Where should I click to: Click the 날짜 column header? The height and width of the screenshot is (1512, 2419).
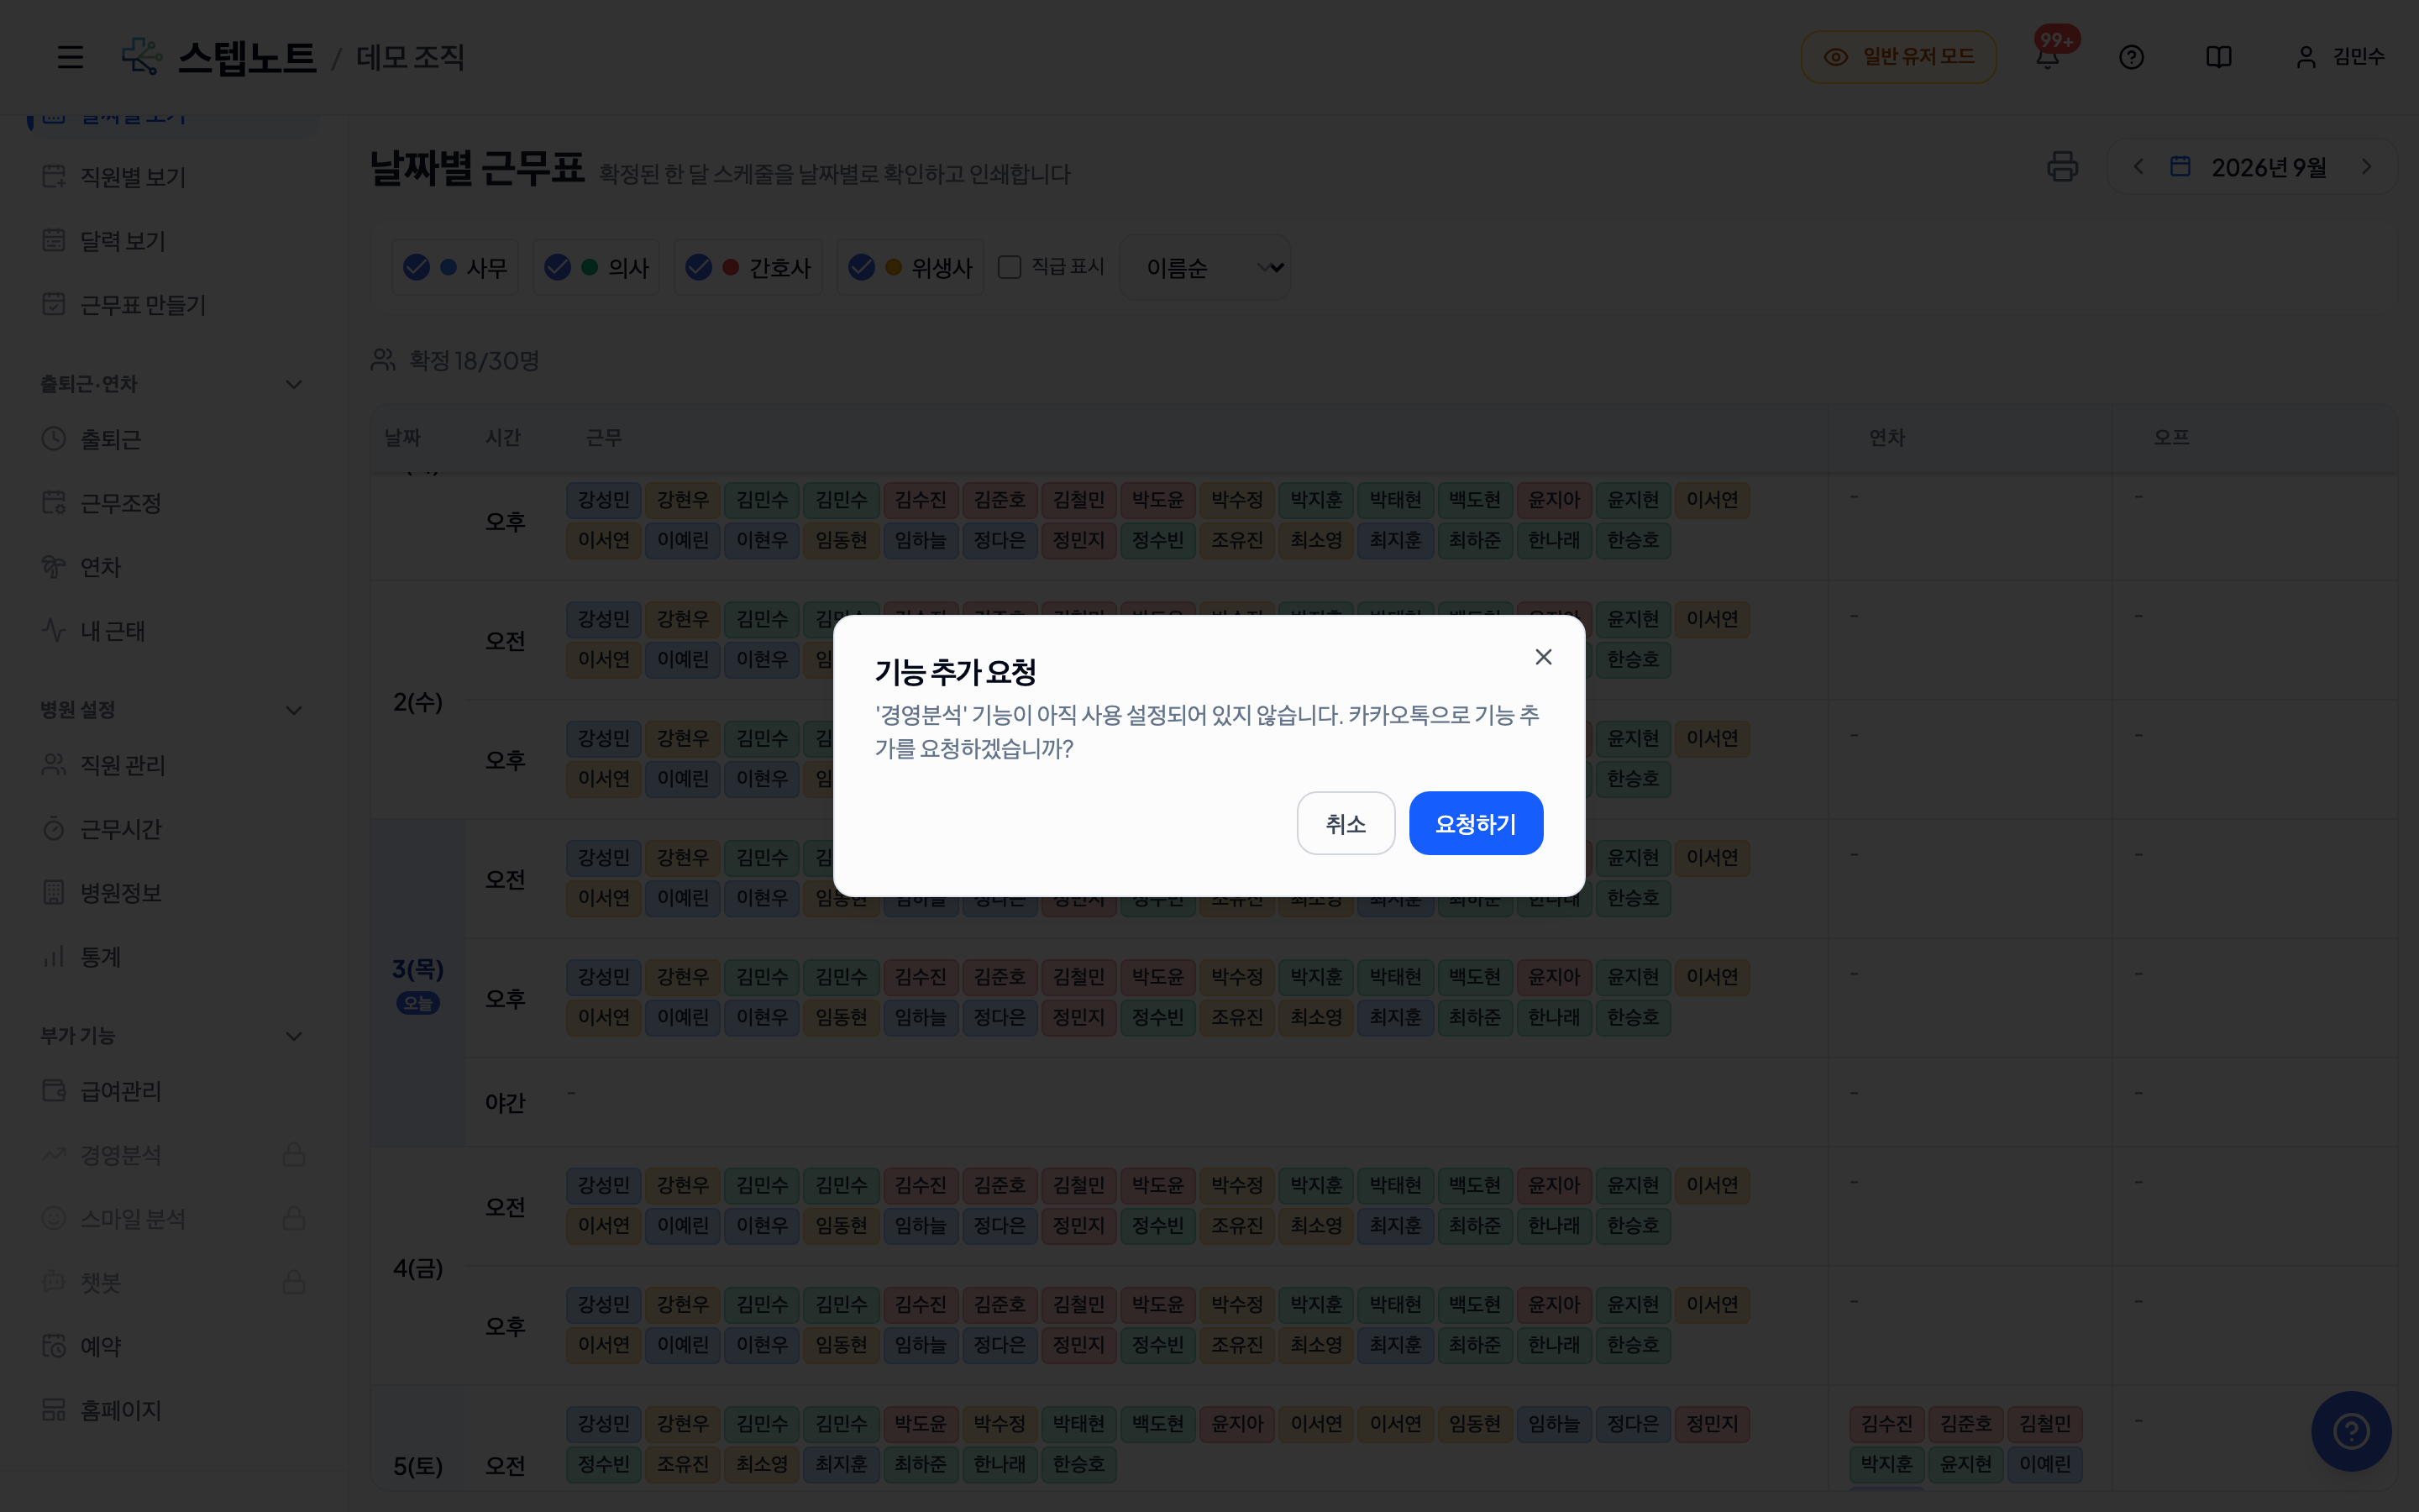(x=403, y=437)
